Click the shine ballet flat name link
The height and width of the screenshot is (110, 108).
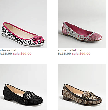point(70,50)
